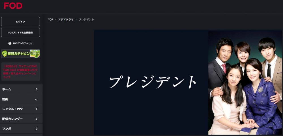Click the プレジデント drama cast poster
The height and width of the screenshot is (136, 283).
coord(245,83)
